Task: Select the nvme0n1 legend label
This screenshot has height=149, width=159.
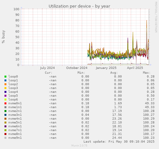Action: pos(15,103)
